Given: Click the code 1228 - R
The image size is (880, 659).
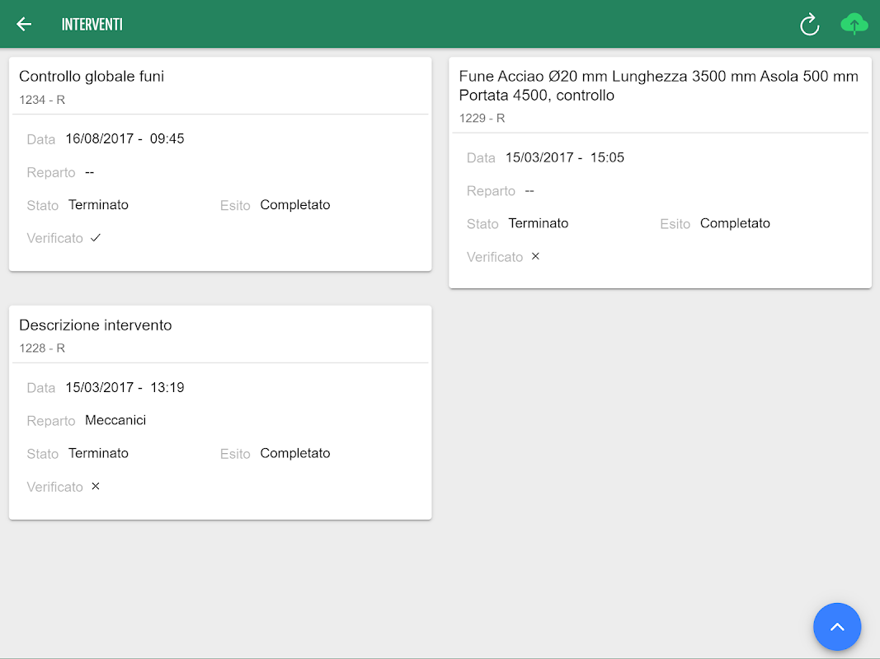Looking at the screenshot, I should [42, 348].
